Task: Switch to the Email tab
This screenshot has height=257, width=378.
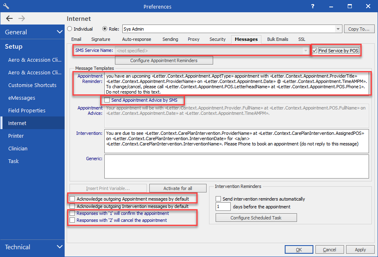Action: point(76,39)
